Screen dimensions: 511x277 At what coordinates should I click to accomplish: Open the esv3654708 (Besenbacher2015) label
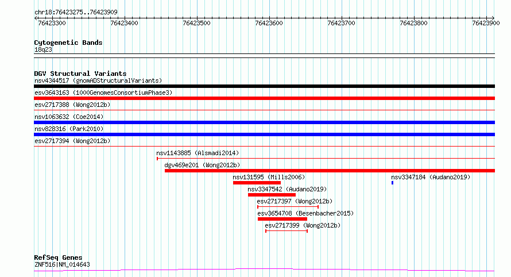tap(305, 213)
